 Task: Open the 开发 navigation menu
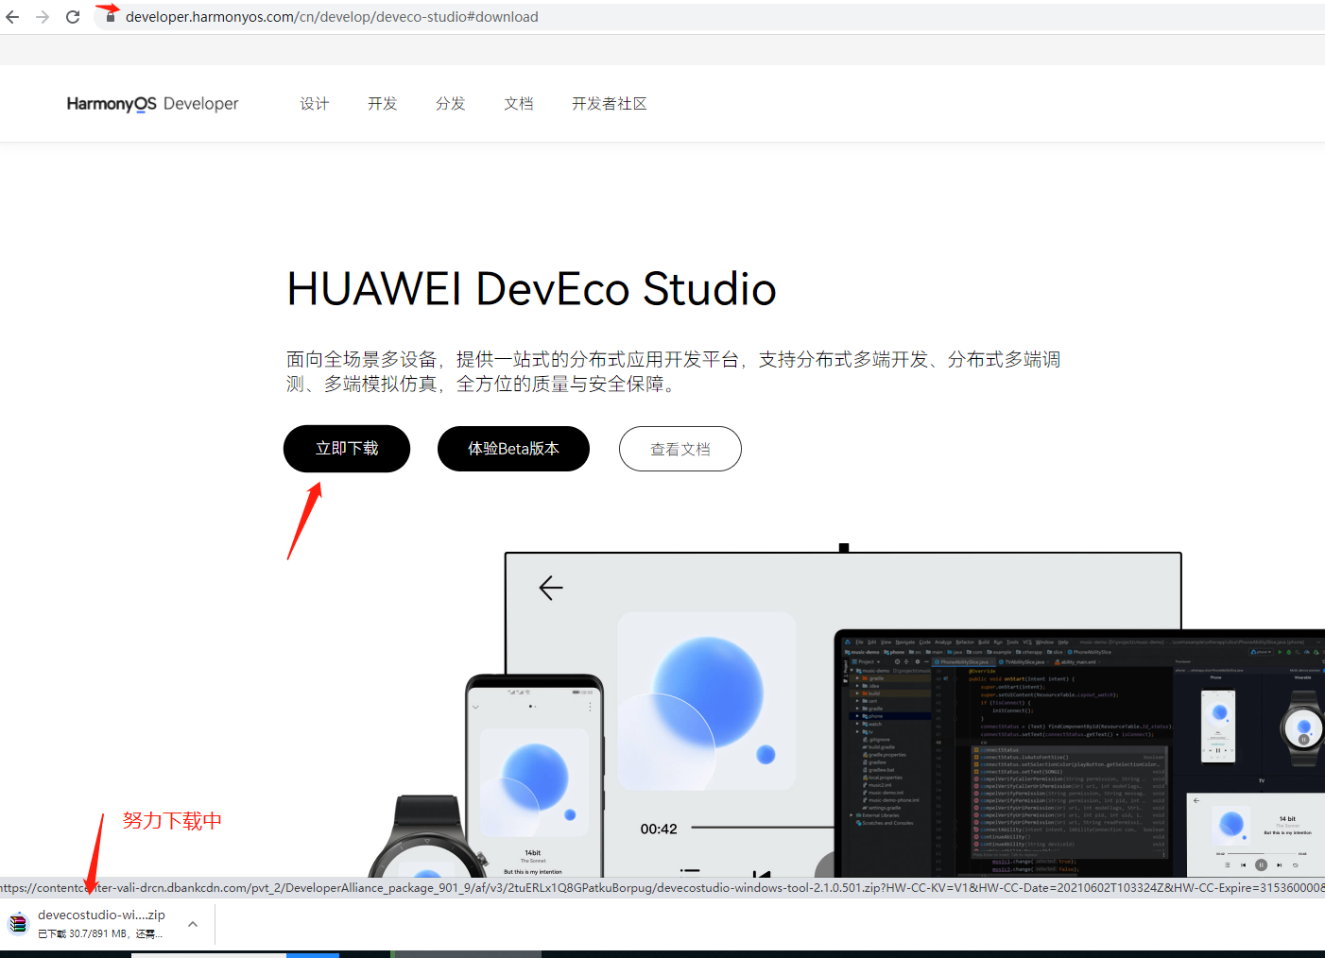tap(383, 104)
